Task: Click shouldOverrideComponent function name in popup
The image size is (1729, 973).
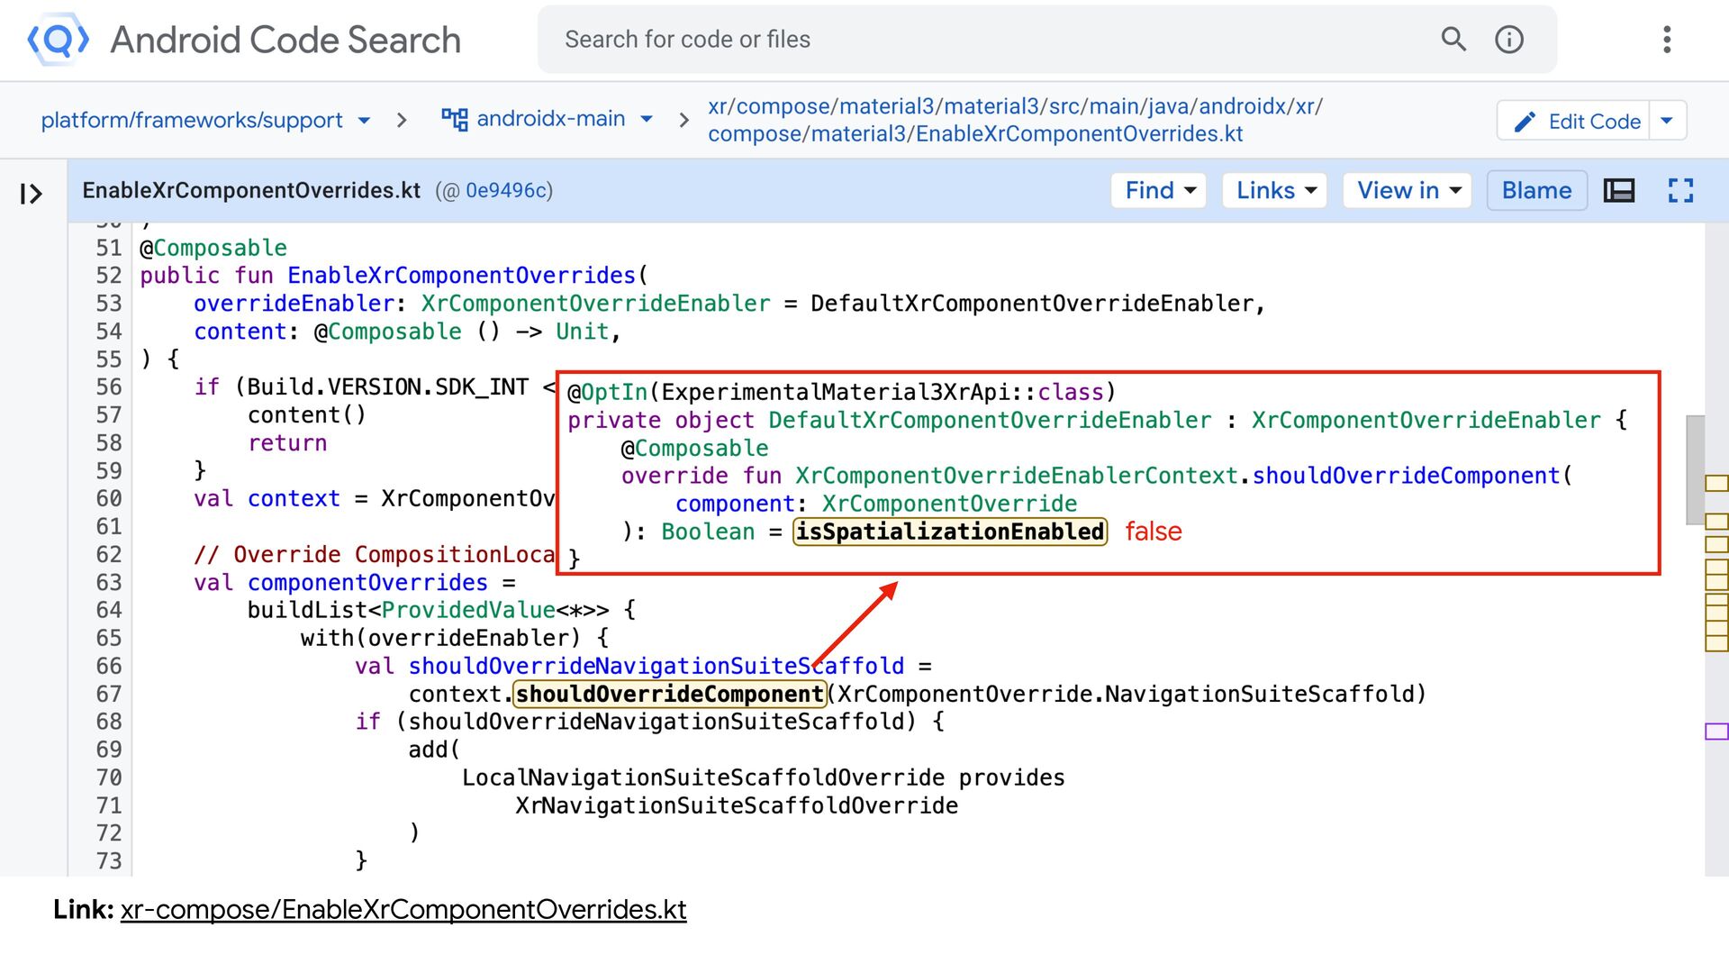Action: [x=1406, y=476]
